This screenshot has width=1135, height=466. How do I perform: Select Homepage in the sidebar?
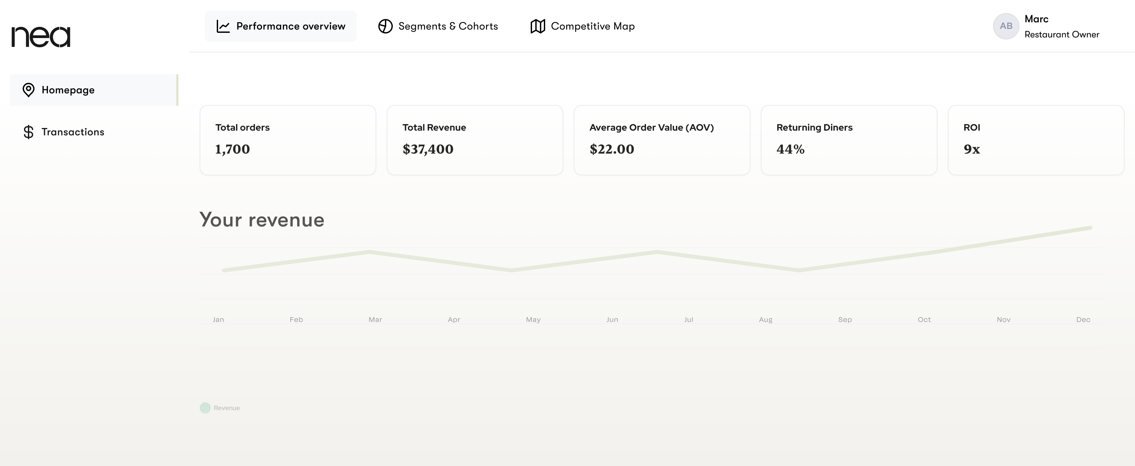(68, 90)
